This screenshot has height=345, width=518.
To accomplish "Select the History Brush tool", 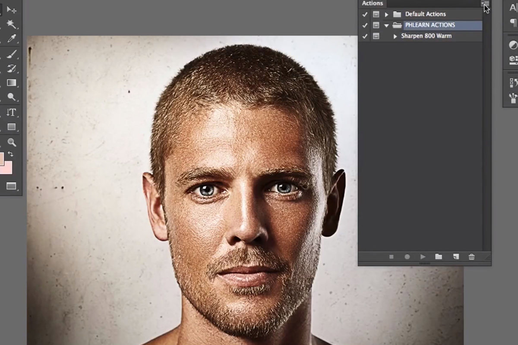I will click(12, 68).
